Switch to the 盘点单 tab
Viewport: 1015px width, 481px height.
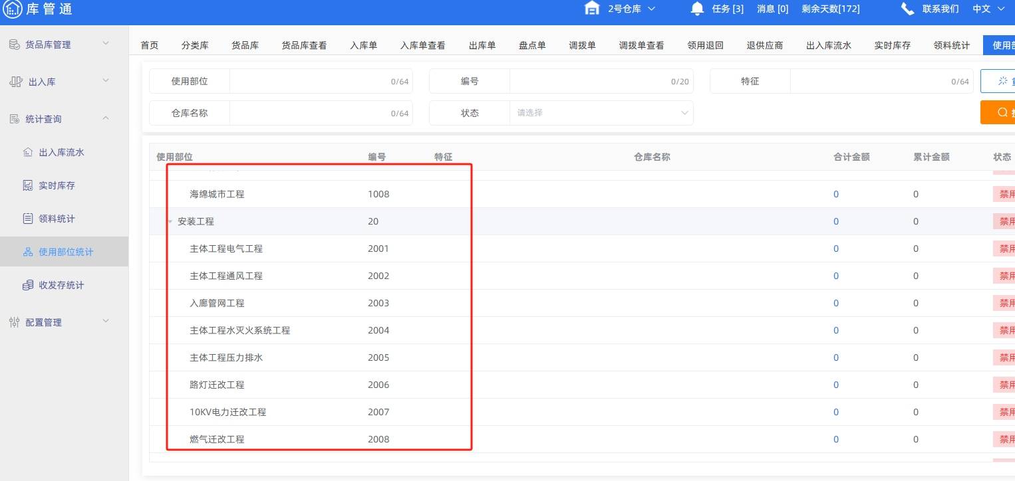click(x=532, y=45)
